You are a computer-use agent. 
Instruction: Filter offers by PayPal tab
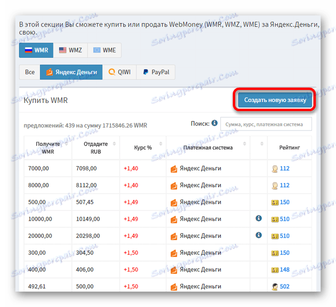click(x=156, y=72)
